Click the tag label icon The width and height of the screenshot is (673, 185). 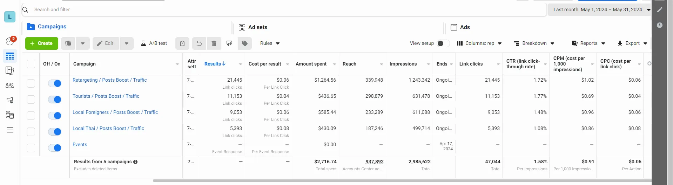[245, 43]
